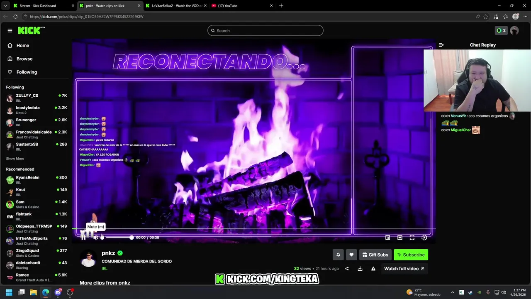Open Oldpeeps_TTRMSP channel
Image resolution: width=531 pixels, height=299 pixels.
[x=36, y=228]
